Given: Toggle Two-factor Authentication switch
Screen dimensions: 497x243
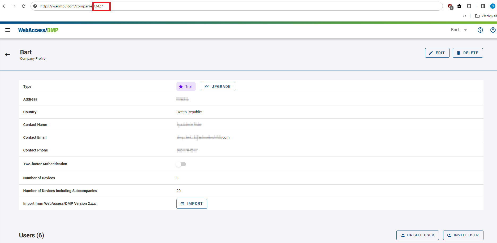Looking at the screenshot, I should point(181,164).
